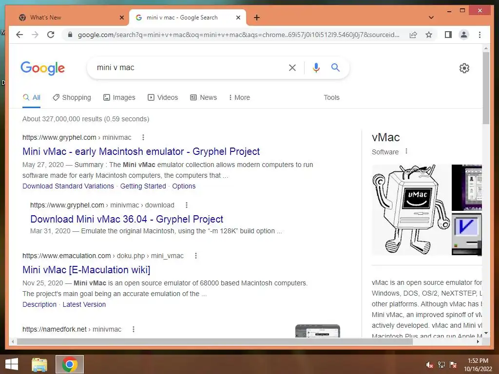Clear the search box text
The height and width of the screenshot is (374, 499).
click(292, 67)
